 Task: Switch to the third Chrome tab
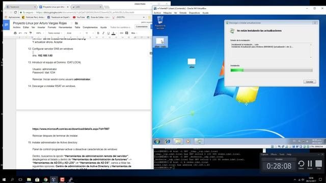[x=87, y=7]
